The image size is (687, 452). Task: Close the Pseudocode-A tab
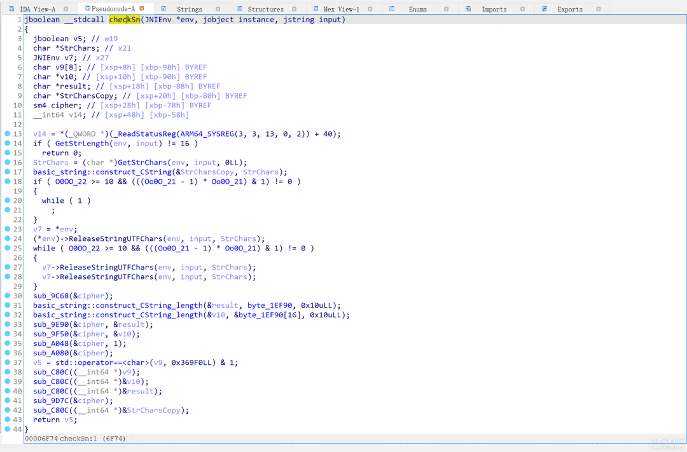click(x=142, y=9)
